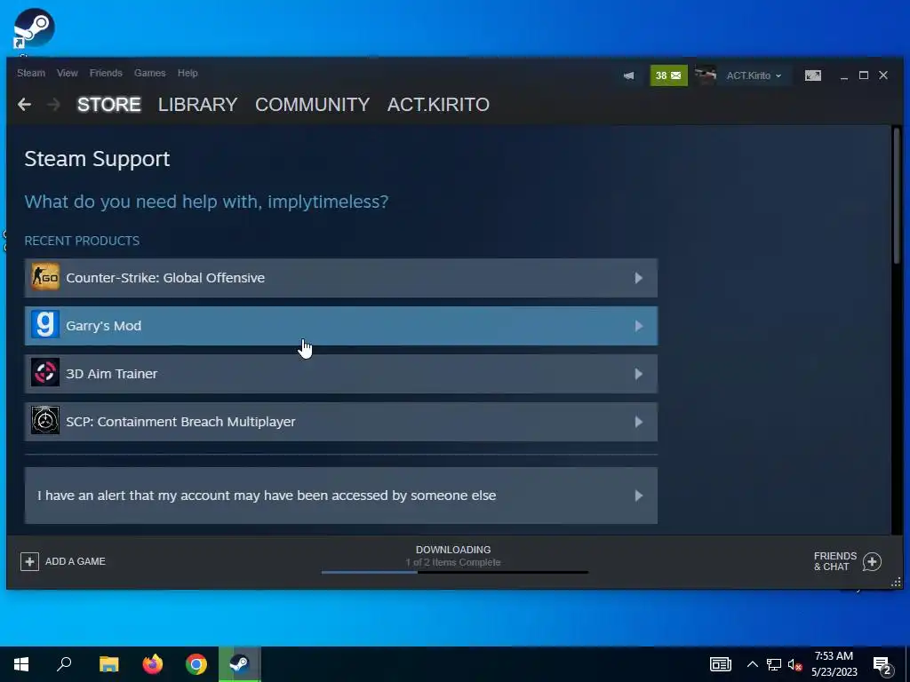The width and height of the screenshot is (910, 682).
Task: Select Counter-Strike: Global Offensive support row
Action: pyautogui.click(x=340, y=278)
